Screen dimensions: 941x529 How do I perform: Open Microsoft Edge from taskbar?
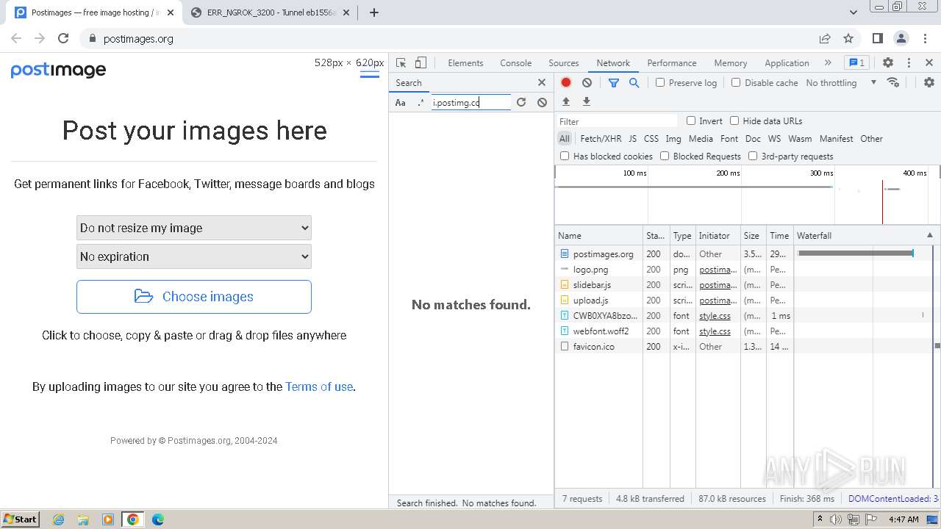point(158,519)
